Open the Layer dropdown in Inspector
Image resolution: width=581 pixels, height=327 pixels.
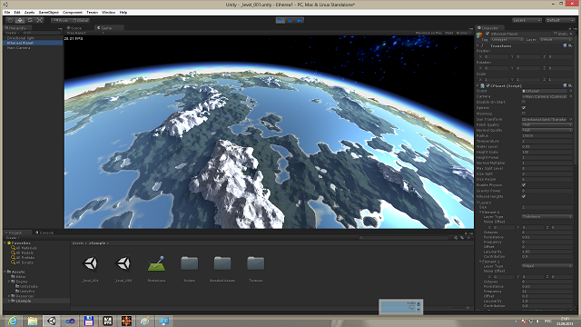click(x=555, y=39)
